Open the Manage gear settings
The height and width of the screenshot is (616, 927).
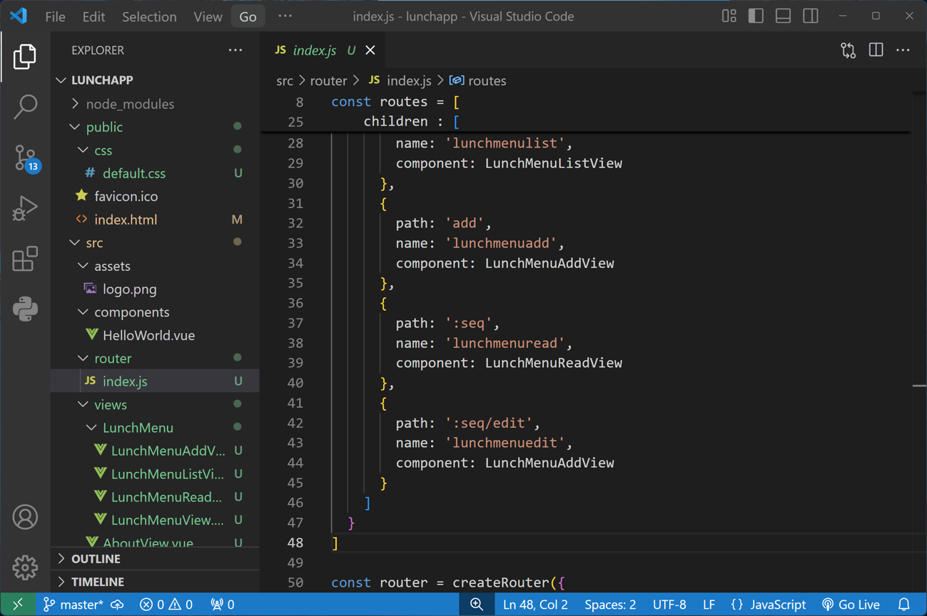[25, 568]
